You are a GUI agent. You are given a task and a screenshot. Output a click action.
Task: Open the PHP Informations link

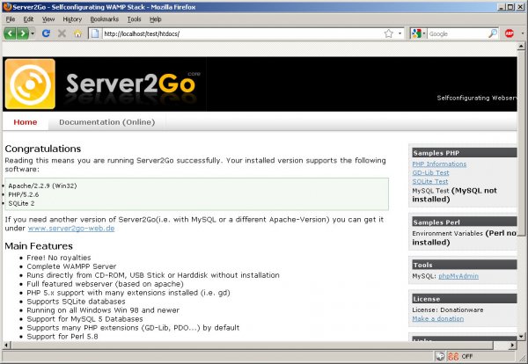(439, 164)
